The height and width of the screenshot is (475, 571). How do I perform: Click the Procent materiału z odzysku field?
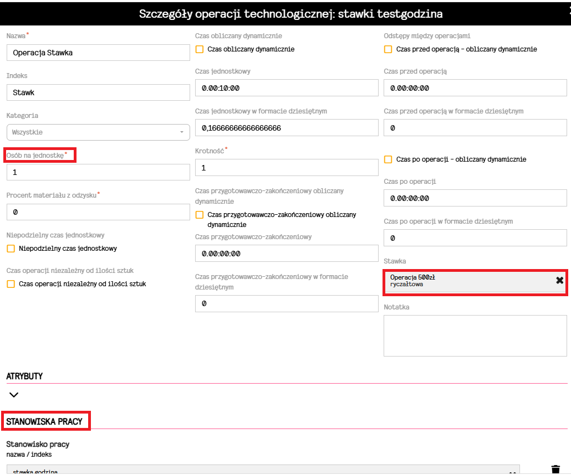point(98,212)
